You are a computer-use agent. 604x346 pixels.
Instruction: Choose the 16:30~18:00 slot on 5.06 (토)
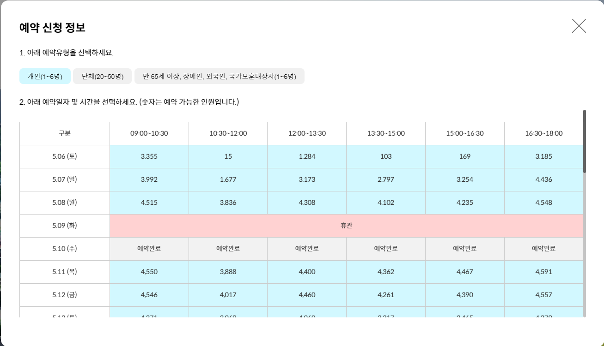[x=543, y=156]
